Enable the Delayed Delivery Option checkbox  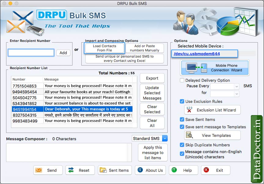(182, 80)
